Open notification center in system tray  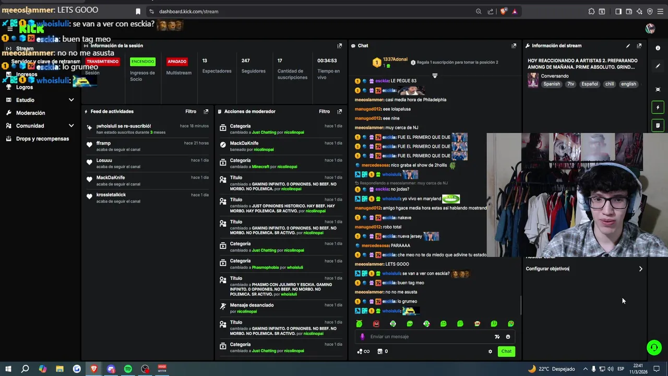pyautogui.click(x=657, y=369)
